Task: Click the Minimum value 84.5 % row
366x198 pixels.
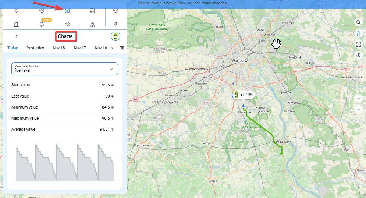Action: (65, 107)
